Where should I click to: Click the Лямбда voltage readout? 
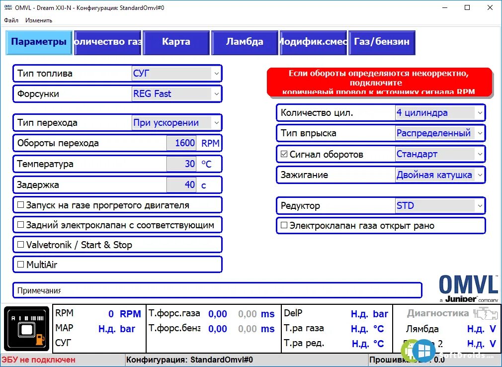click(x=482, y=329)
